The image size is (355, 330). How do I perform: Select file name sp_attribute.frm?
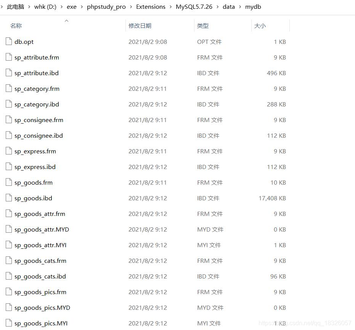(x=37, y=58)
